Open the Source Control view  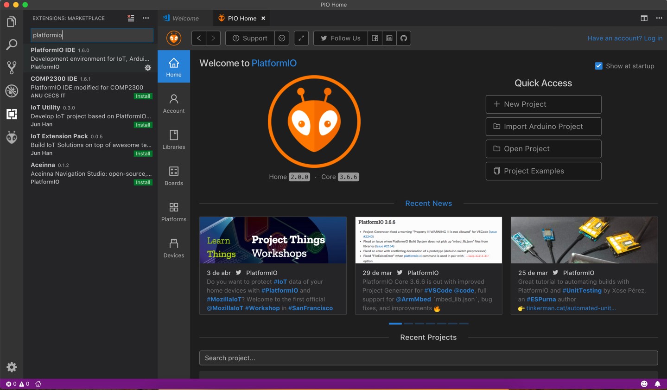[12, 68]
